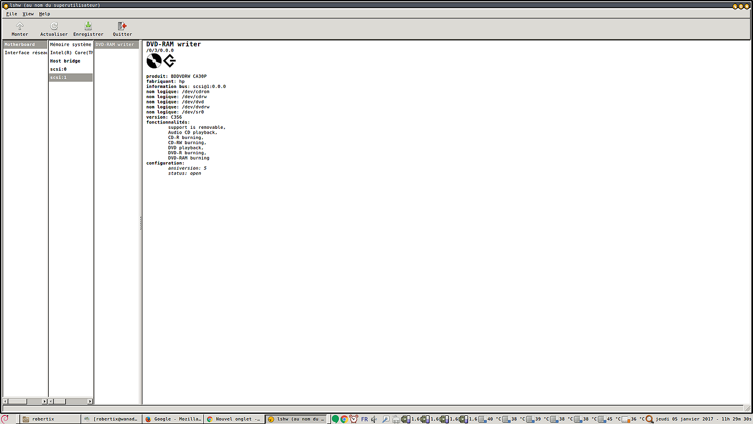Viewport: 753px width, 424px height.
Task: Click the DVD-RAM writer heading in details
Action: 174,45
